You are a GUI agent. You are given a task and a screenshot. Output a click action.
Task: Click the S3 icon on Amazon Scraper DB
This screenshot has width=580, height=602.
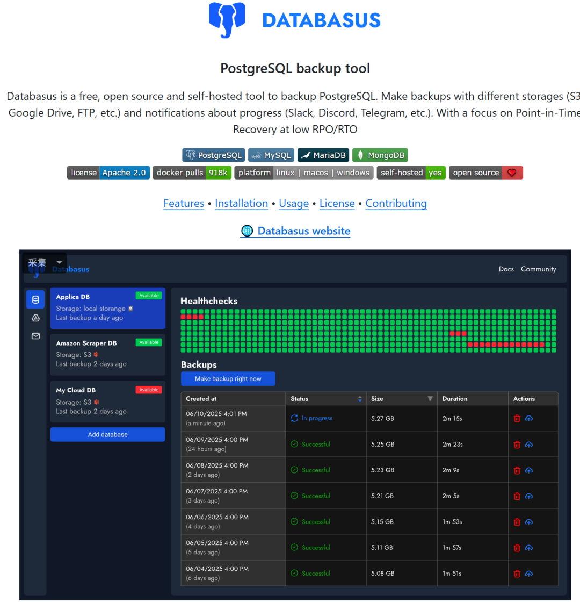click(x=96, y=354)
